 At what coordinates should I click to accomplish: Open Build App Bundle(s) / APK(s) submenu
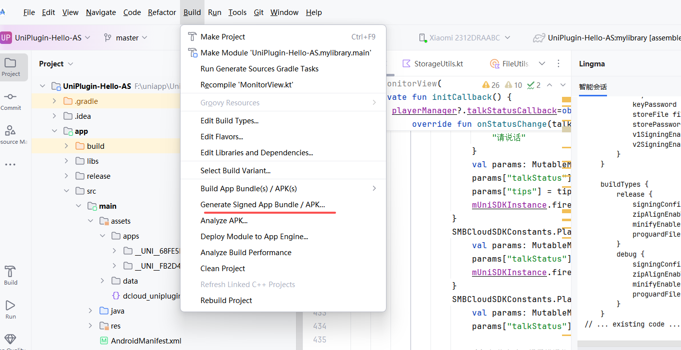point(248,189)
